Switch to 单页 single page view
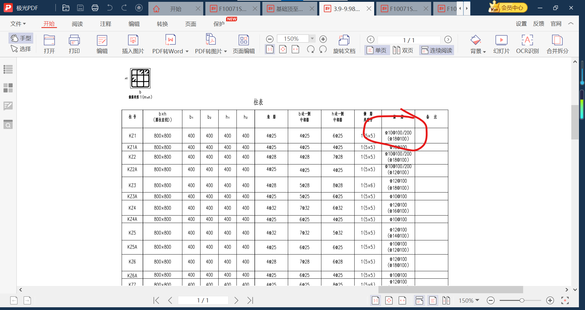 click(377, 50)
